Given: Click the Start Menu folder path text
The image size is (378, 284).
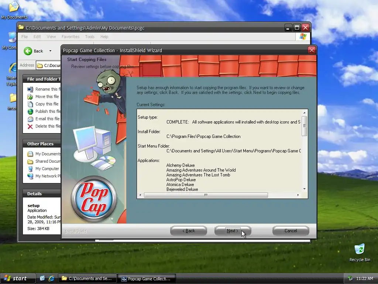Looking at the screenshot, I should click(x=233, y=151).
